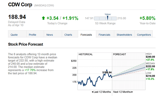Click the 147.91 range low value
This screenshot has width=164, height=98.
89,18
